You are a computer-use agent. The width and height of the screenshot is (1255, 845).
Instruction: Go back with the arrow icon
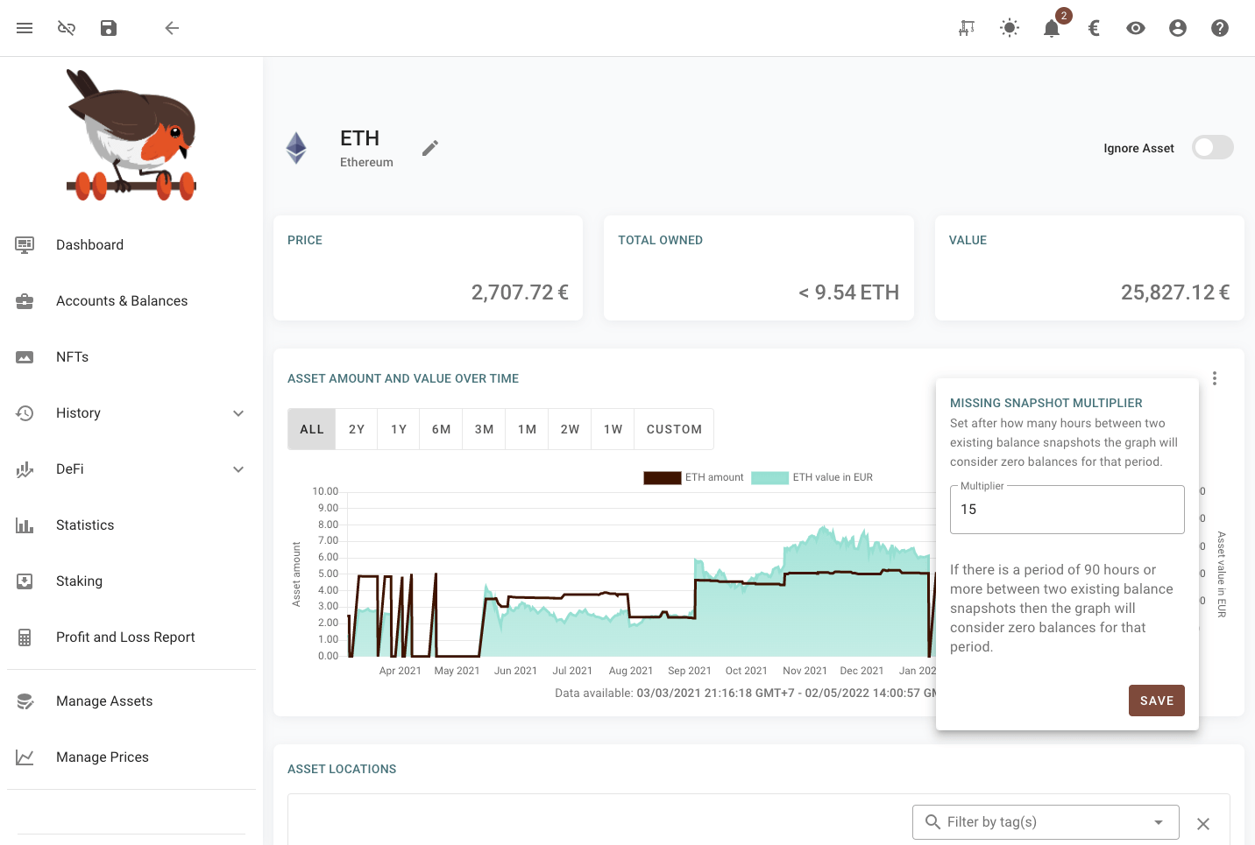(x=172, y=28)
